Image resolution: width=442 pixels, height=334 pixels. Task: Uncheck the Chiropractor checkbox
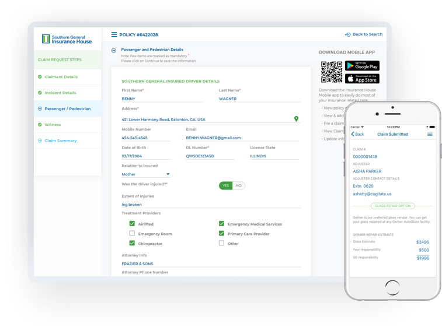tap(132, 243)
